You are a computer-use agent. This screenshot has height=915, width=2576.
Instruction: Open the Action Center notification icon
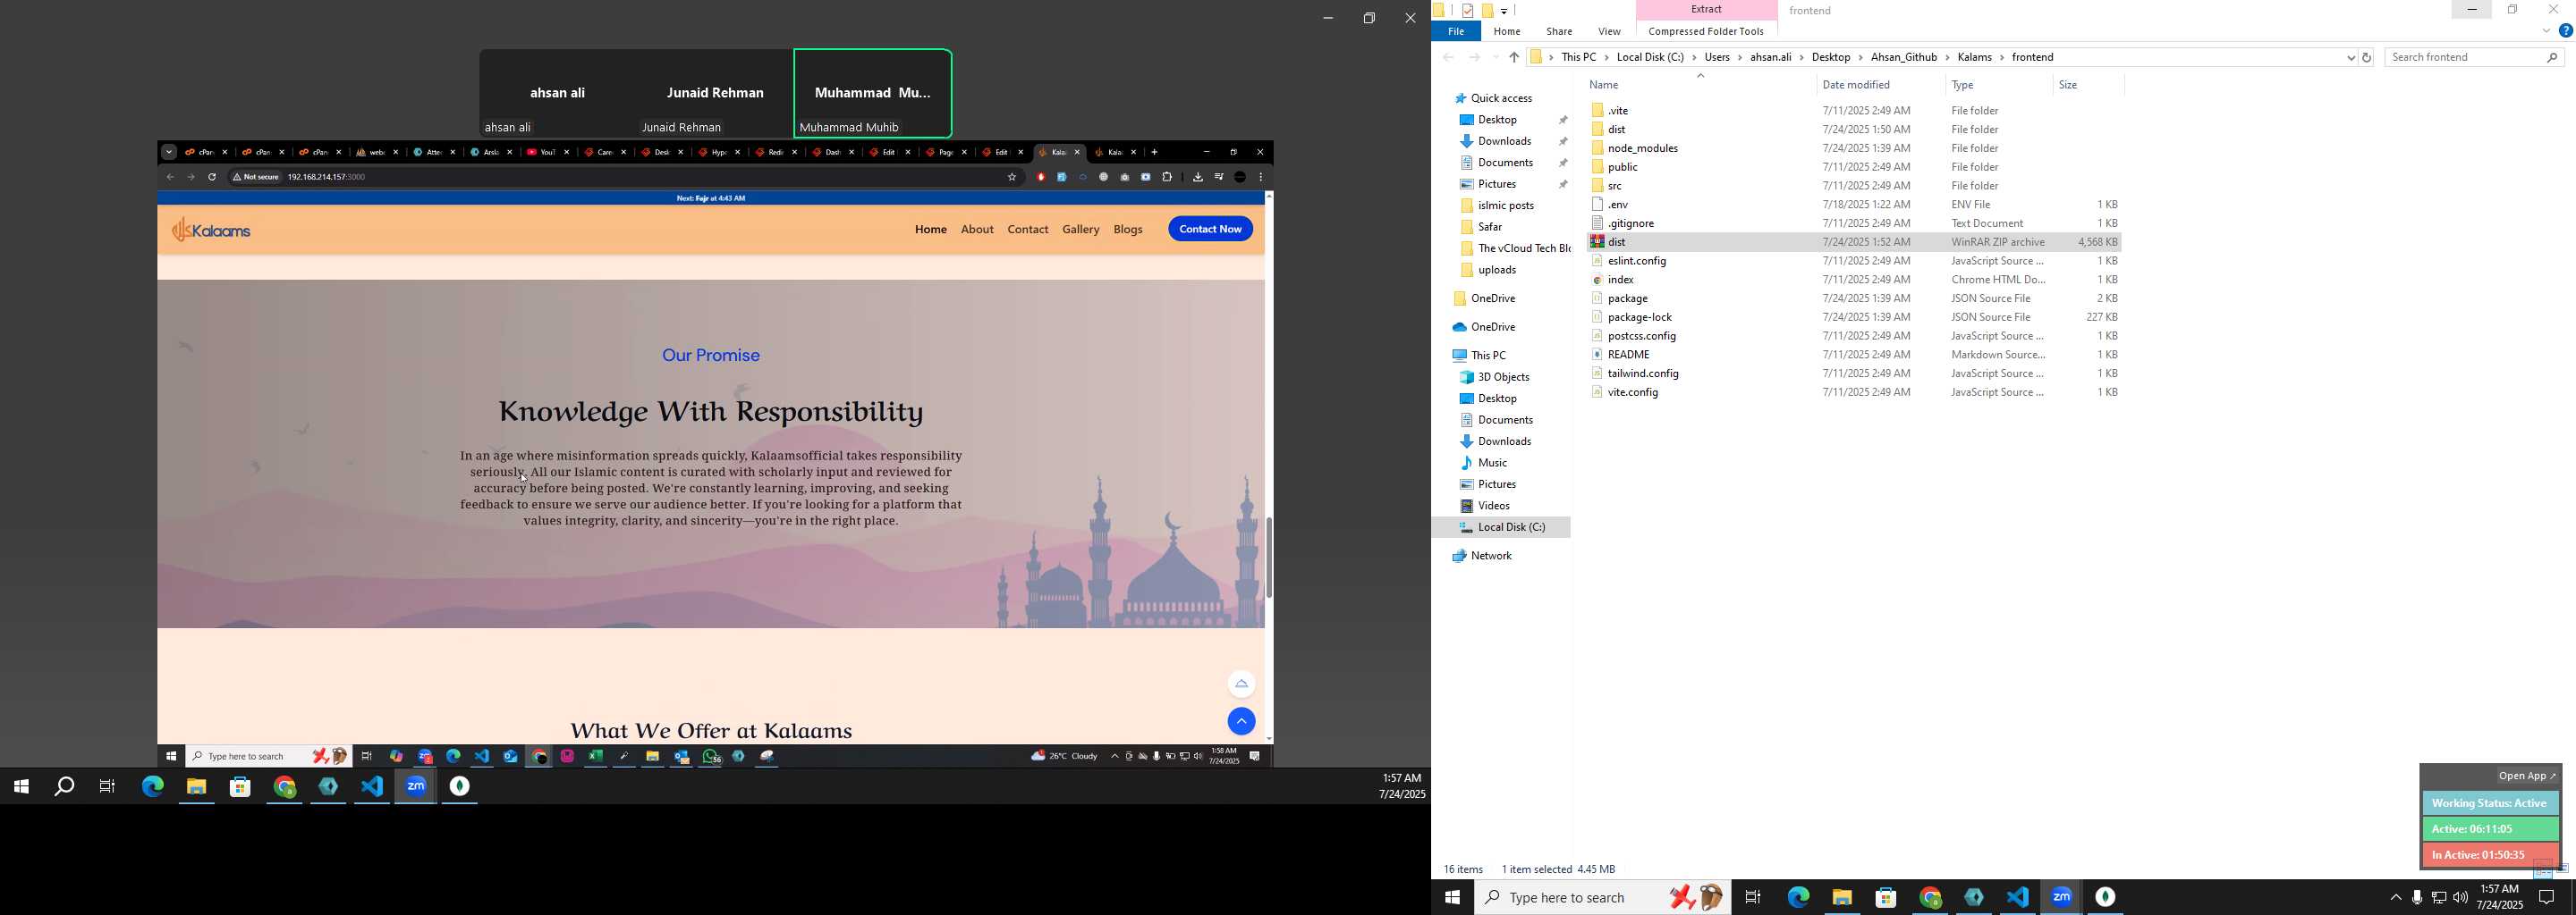pyautogui.click(x=2547, y=897)
